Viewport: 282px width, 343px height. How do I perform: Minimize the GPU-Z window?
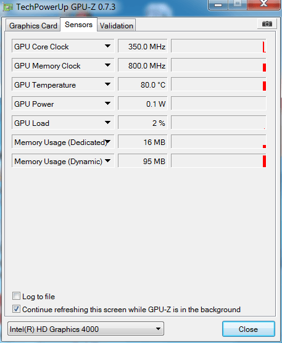pyautogui.click(x=218, y=4)
